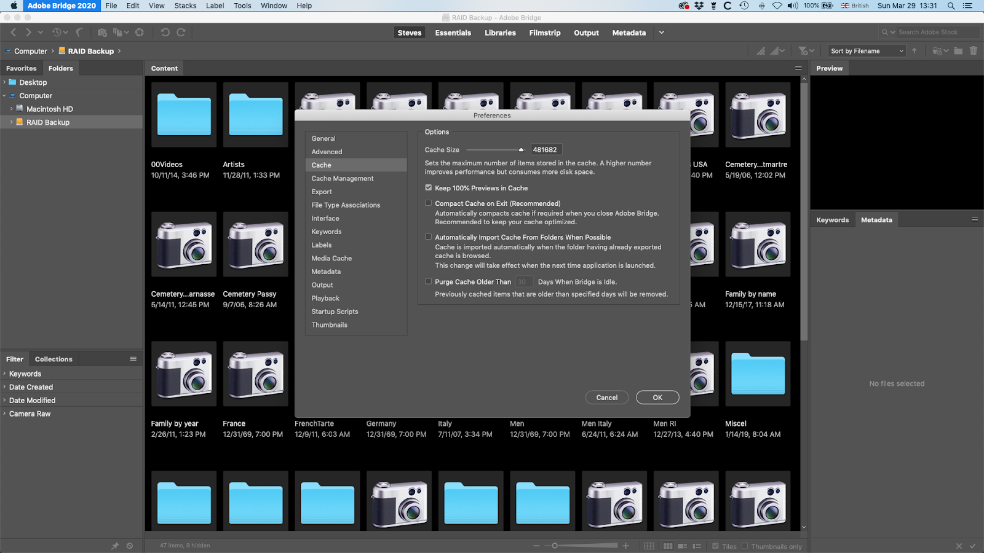Open the Tools menu

tap(242, 6)
